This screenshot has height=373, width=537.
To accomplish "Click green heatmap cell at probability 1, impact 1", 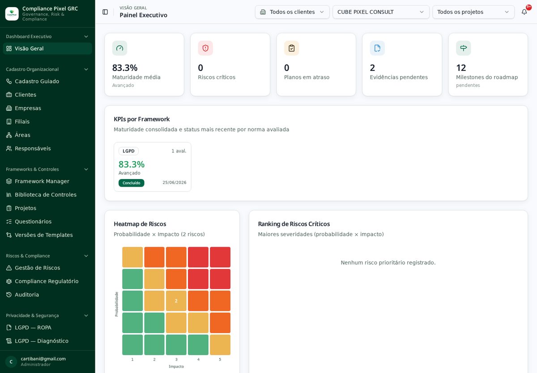I will pos(132,345).
